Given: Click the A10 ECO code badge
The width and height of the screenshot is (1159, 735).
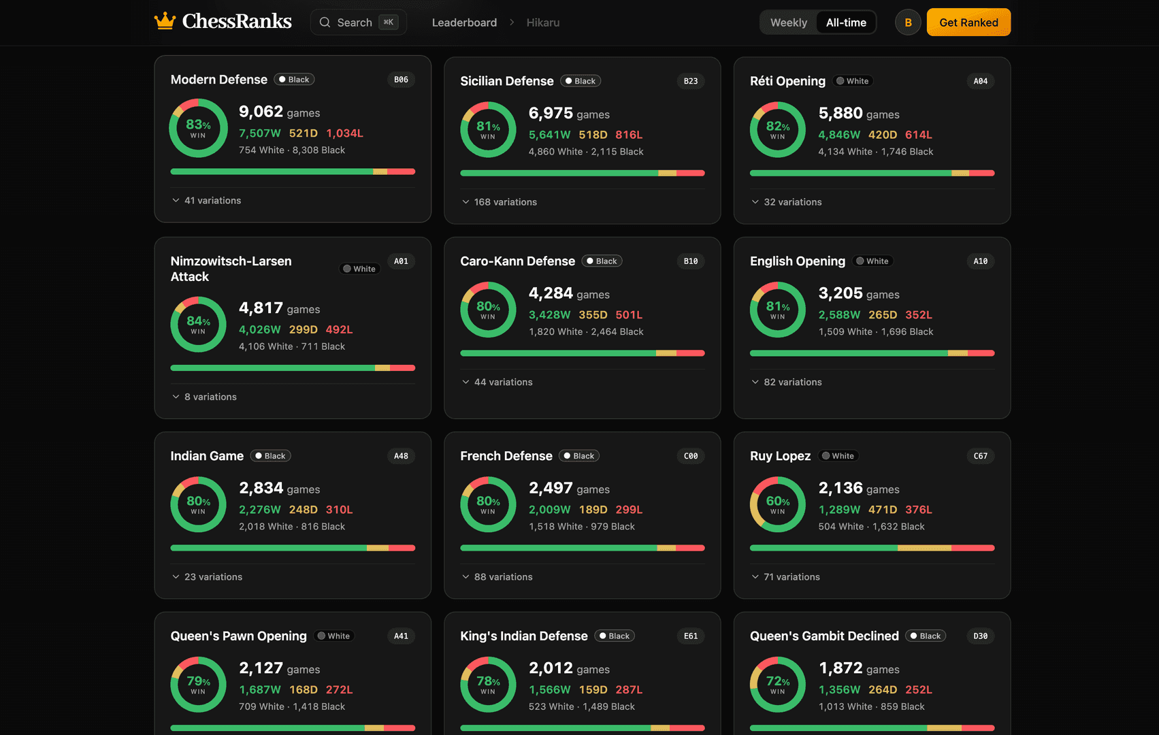Looking at the screenshot, I should (981, 261).
